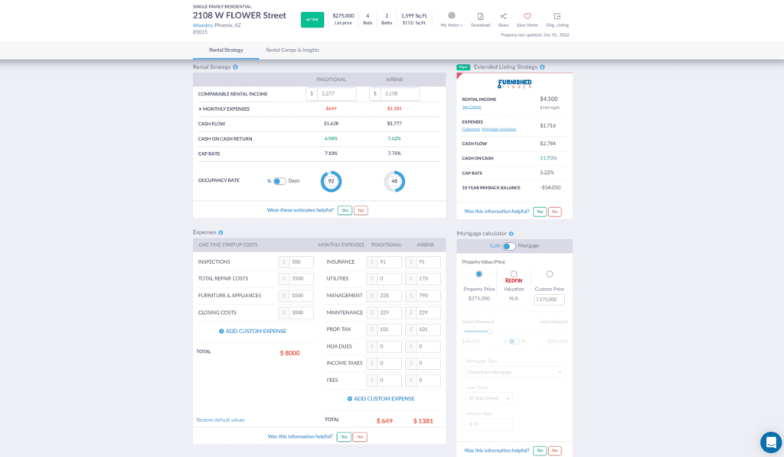Select the Redfin Valuation radio button
784x457 pixels.
coord(513,273)
